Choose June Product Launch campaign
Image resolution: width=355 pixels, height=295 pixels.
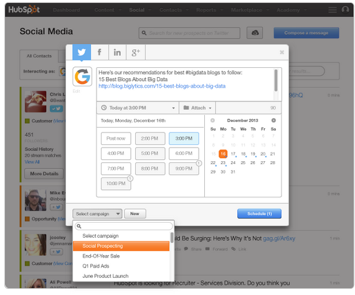(x=121, y=276)
